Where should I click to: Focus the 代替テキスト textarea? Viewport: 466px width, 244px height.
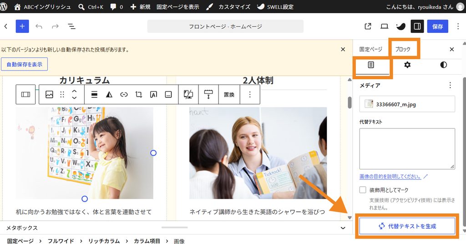[407, 148]
